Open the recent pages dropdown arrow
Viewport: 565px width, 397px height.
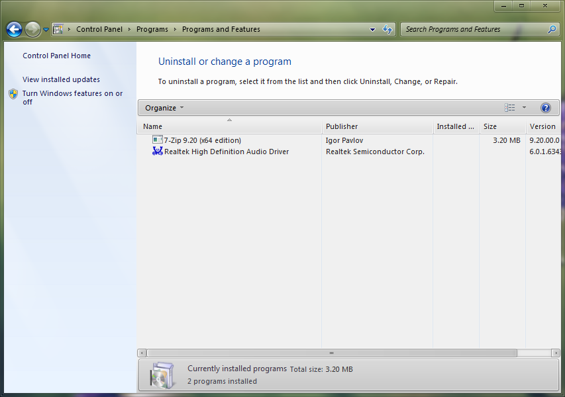point(46,30)
